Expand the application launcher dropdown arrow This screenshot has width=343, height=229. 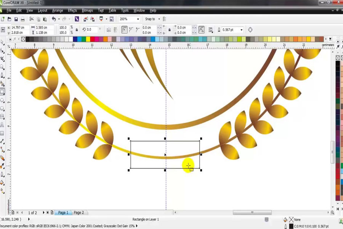pos(107,19)
